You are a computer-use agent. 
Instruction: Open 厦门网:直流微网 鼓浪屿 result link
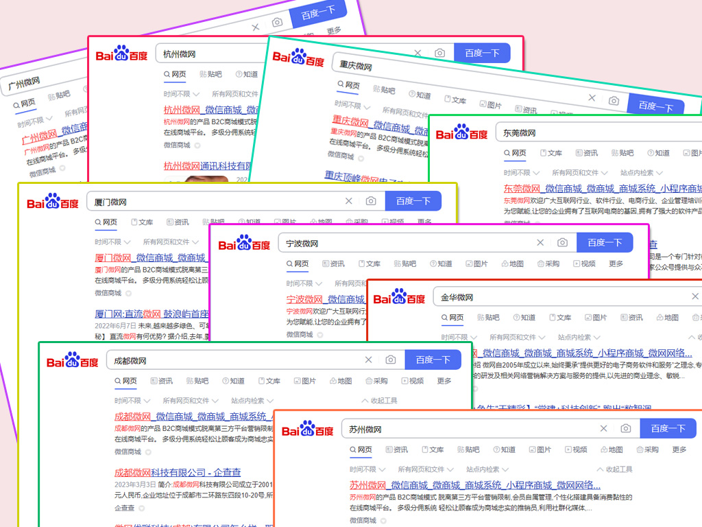pyautogui.click(x=152, y=314)
